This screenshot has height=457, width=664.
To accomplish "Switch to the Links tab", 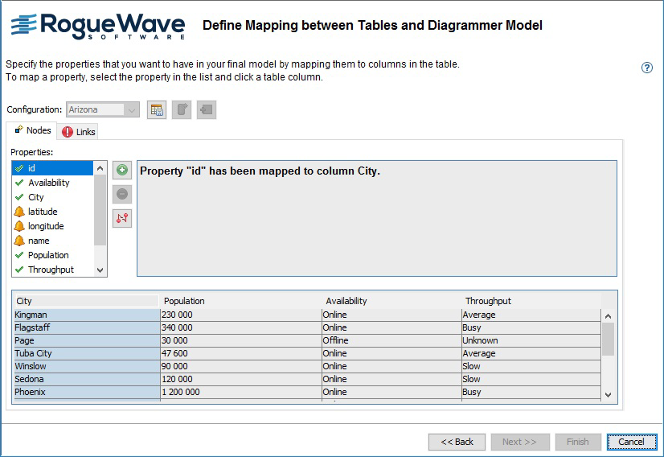I will (x=79, y=132).
